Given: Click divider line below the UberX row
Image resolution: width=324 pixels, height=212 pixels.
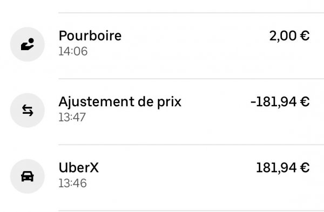Looking at the screenshot, I should pyautogui.click(x=191, y=211).
